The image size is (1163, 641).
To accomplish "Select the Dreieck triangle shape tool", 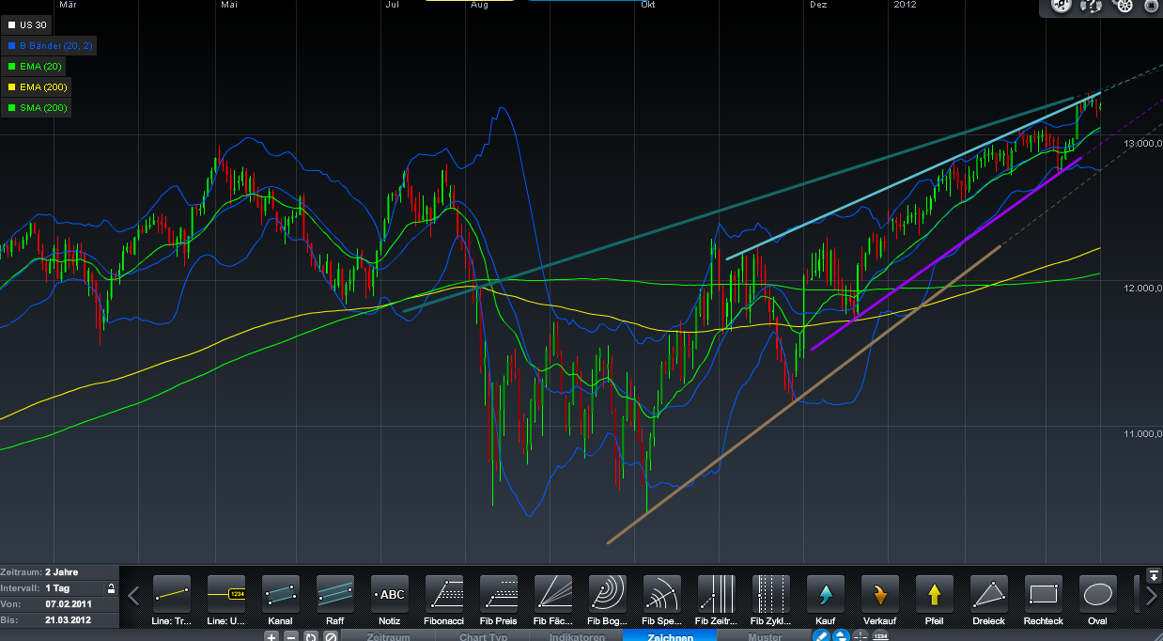I will tap(988, 594).
